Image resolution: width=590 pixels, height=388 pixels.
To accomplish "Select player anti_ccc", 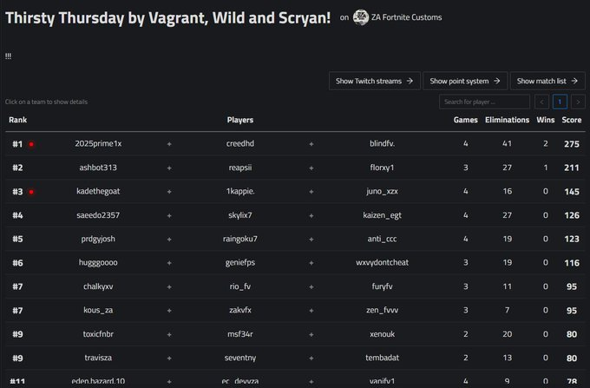I will pyautogui.click(x=382, y=239).
